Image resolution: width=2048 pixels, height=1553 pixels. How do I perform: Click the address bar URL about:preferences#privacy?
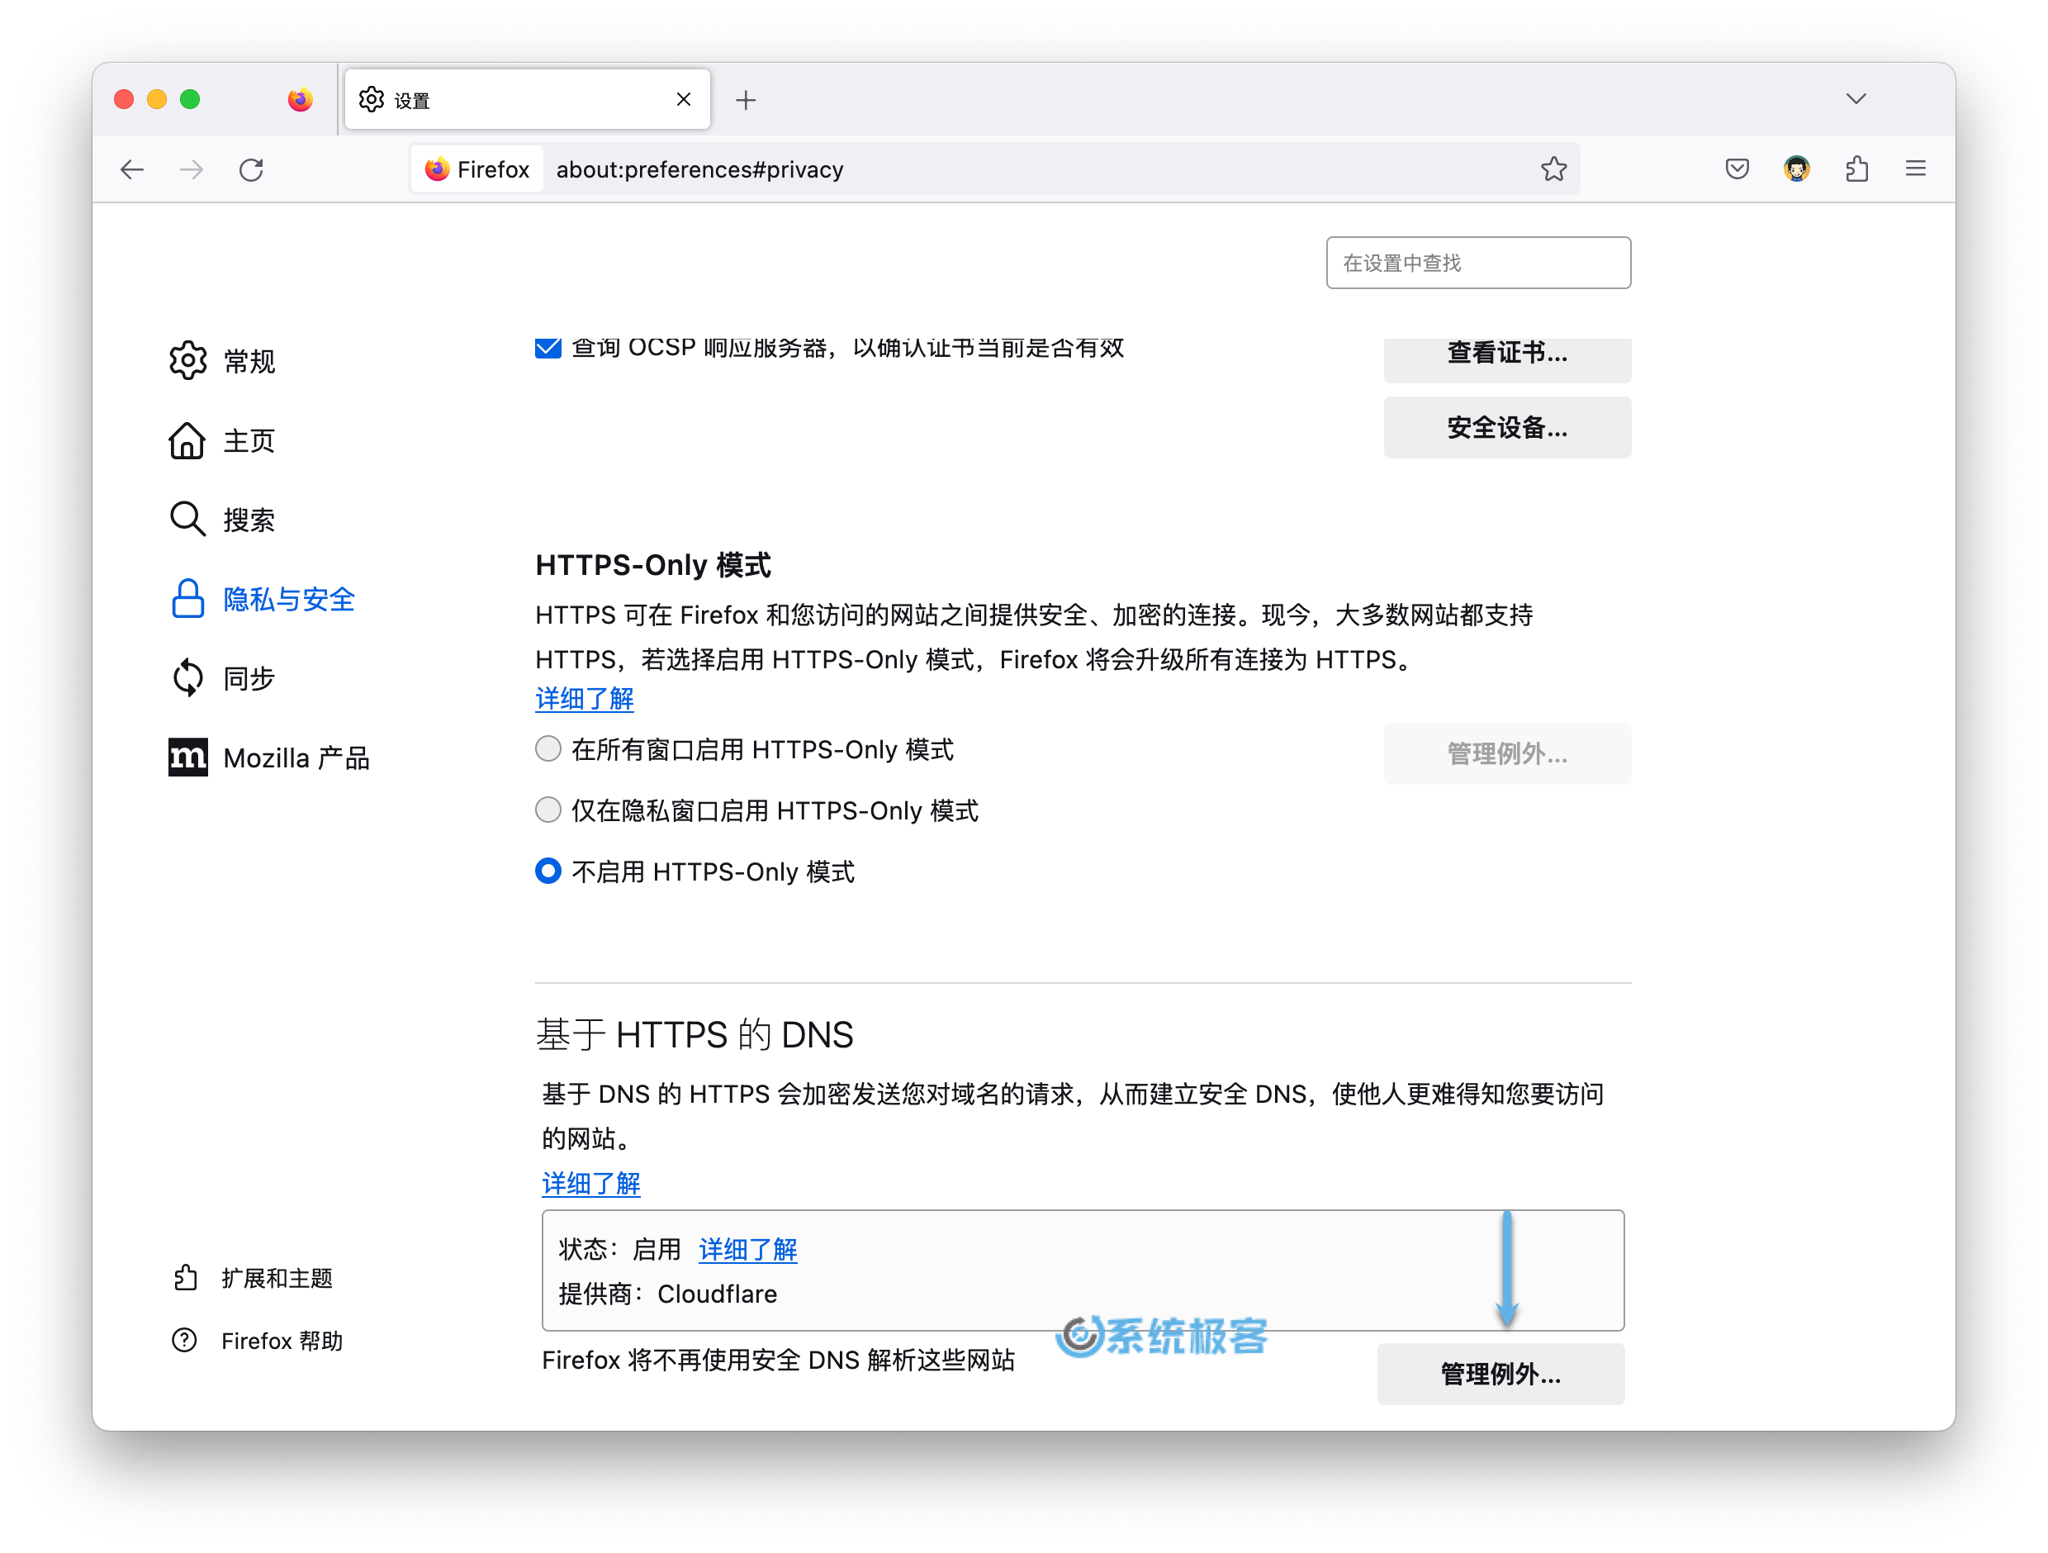(700, 169)
